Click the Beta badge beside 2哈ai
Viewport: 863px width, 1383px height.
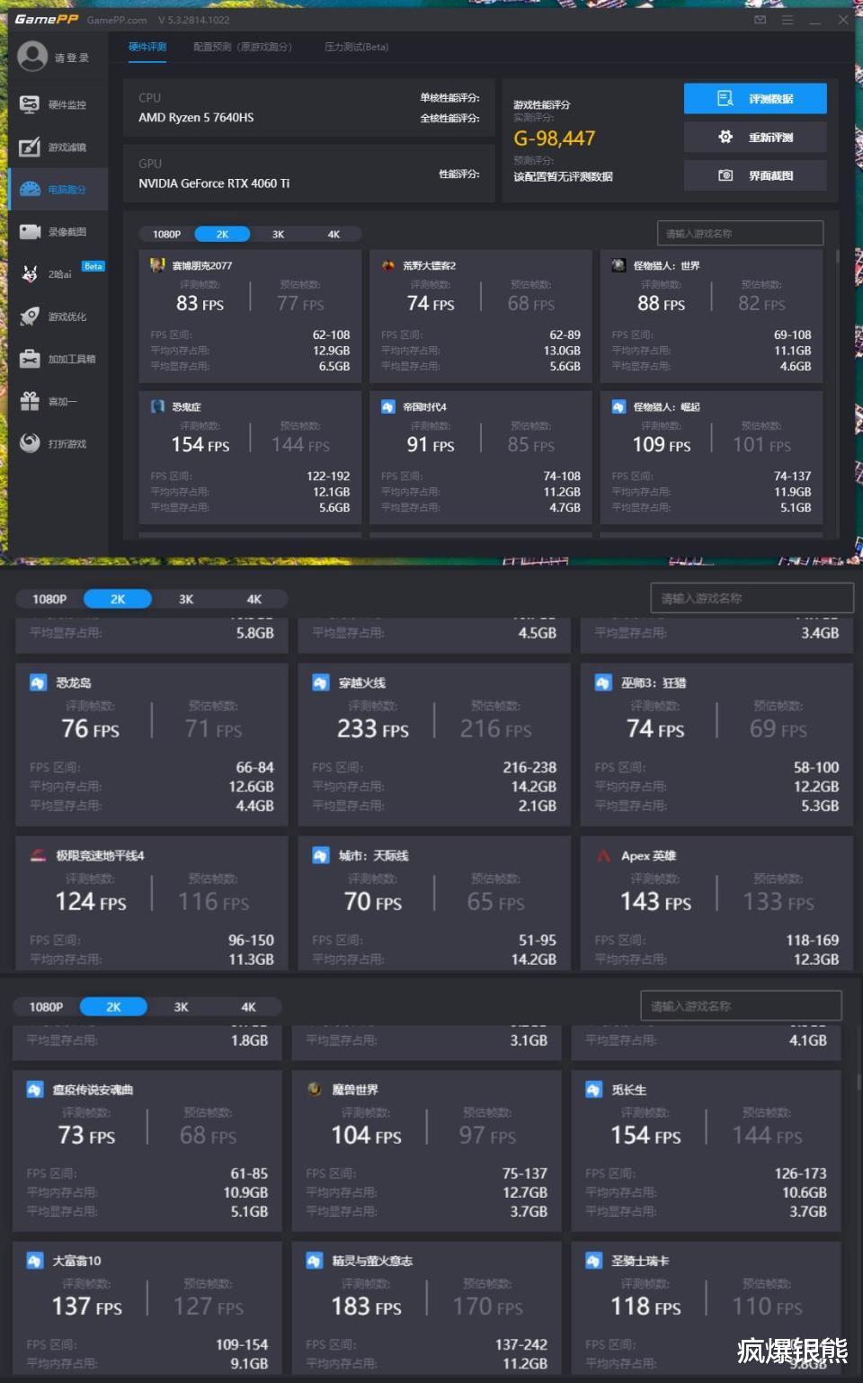tap(93, 266)
